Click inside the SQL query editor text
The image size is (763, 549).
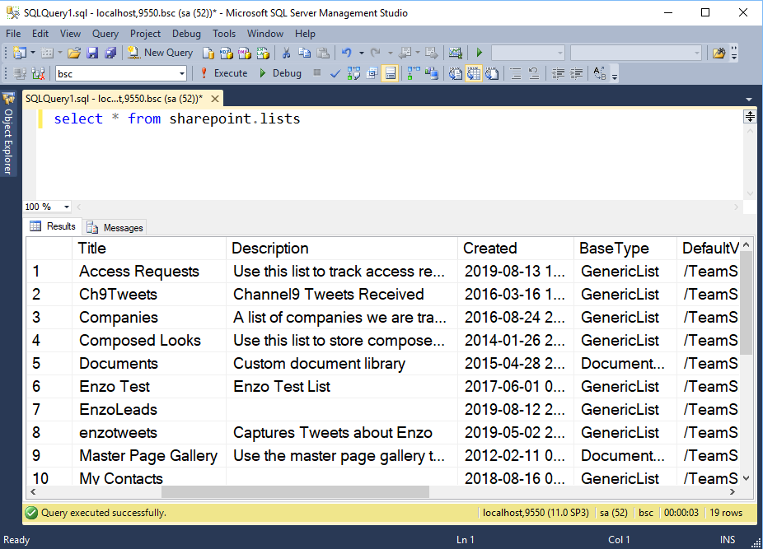(x=177, y=119)
